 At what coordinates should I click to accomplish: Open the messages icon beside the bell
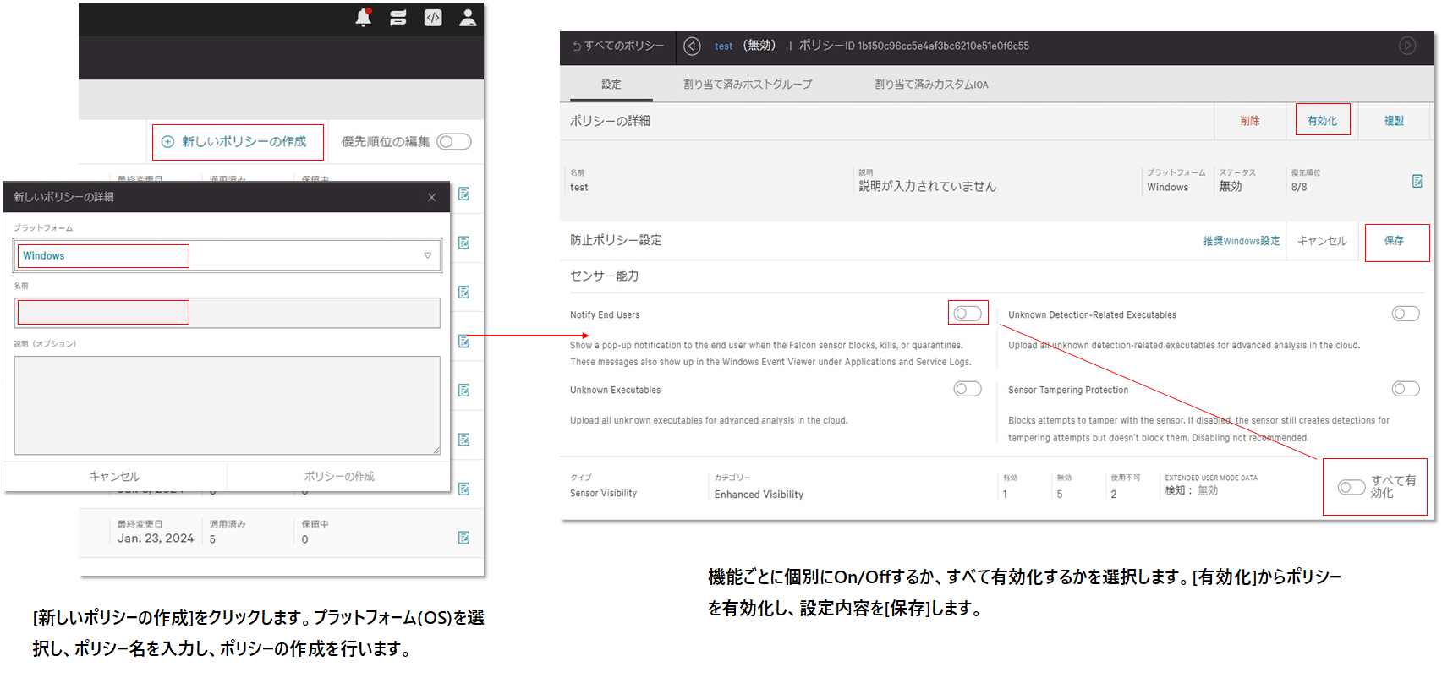[398, 17]
